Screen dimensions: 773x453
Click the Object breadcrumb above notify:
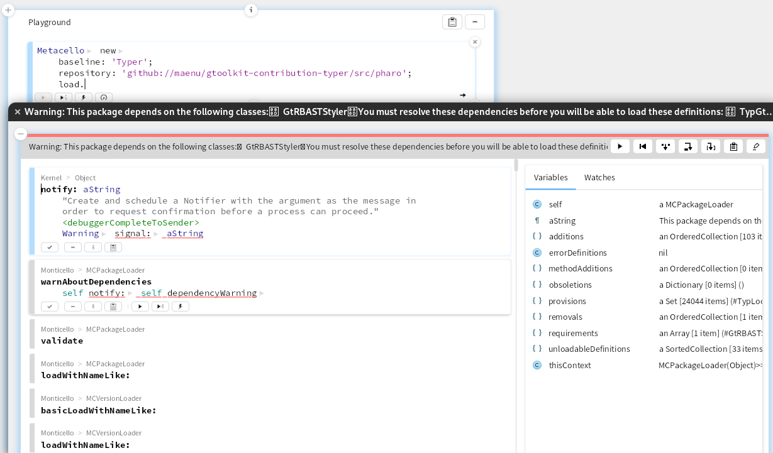point(85,178)
